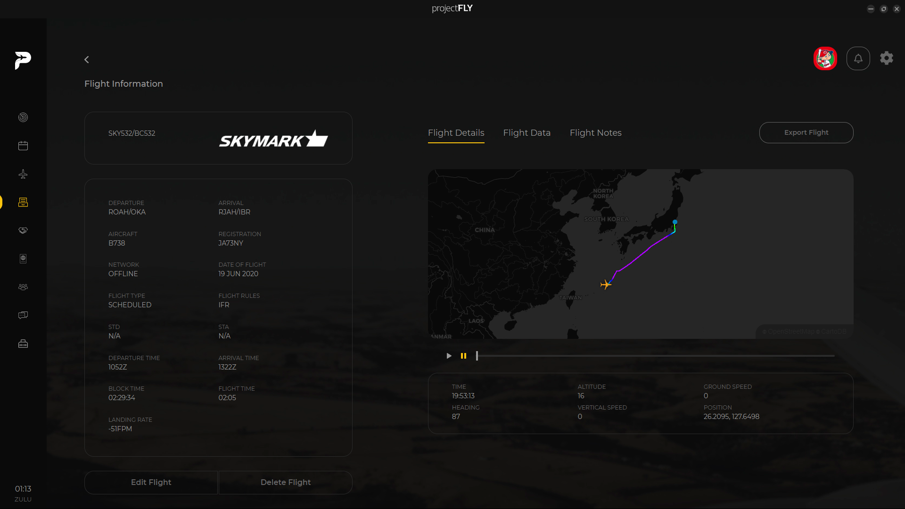Select the airplane fleet icon
Screen dimensions: 905x509
point(23,174)
